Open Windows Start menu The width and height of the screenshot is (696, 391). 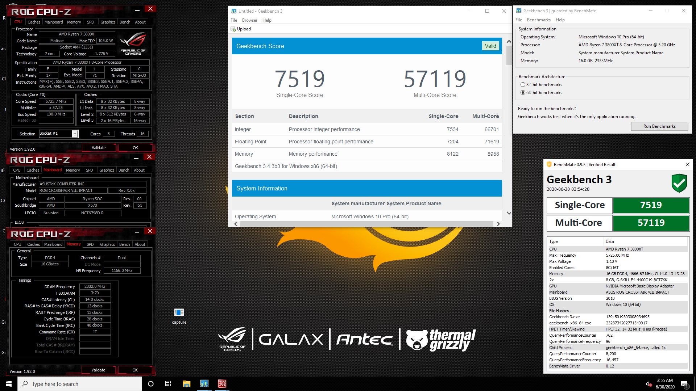click(x=9, y=384)
